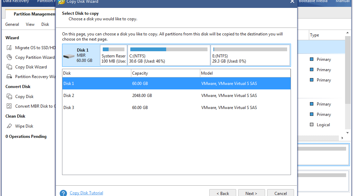
Task: Click Copy Partition Wizard label
Action: [35, 57]
